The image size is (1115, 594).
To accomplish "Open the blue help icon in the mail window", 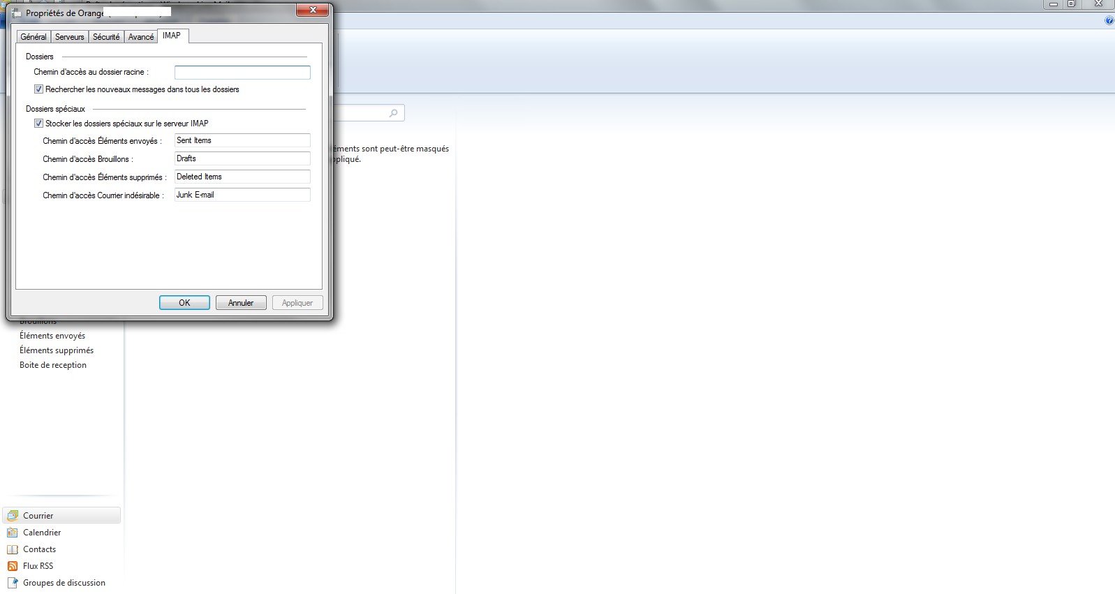I will [x=1109, y=21].
